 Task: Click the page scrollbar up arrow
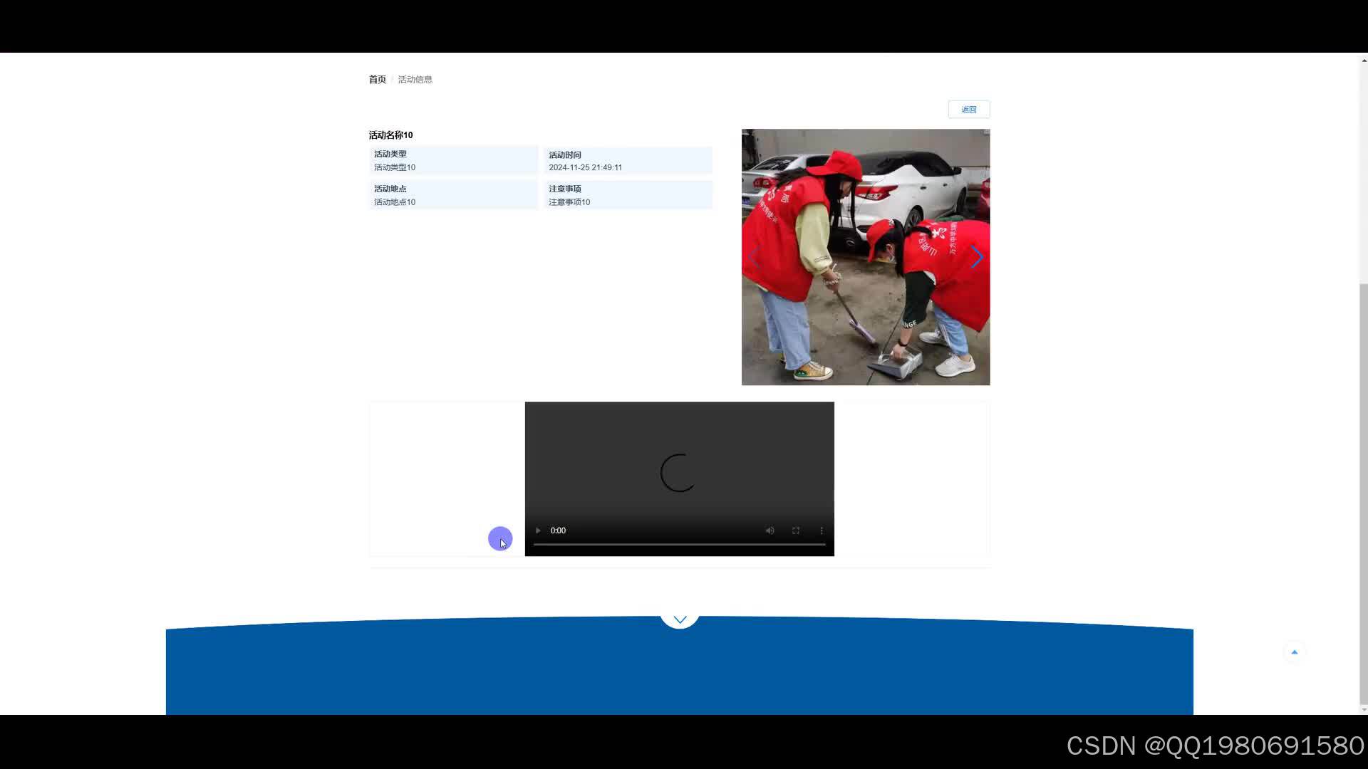coord(1363,61)
